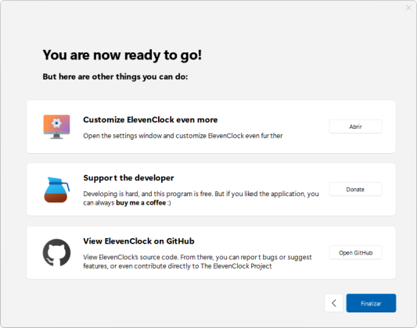
Task: Select the 'Support the developer' heading
Action: click(128, 178)
